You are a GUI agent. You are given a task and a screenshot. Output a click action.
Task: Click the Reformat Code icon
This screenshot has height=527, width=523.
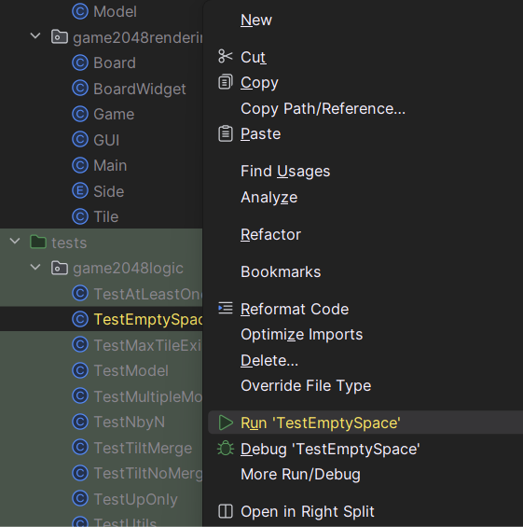pos(225,309)
